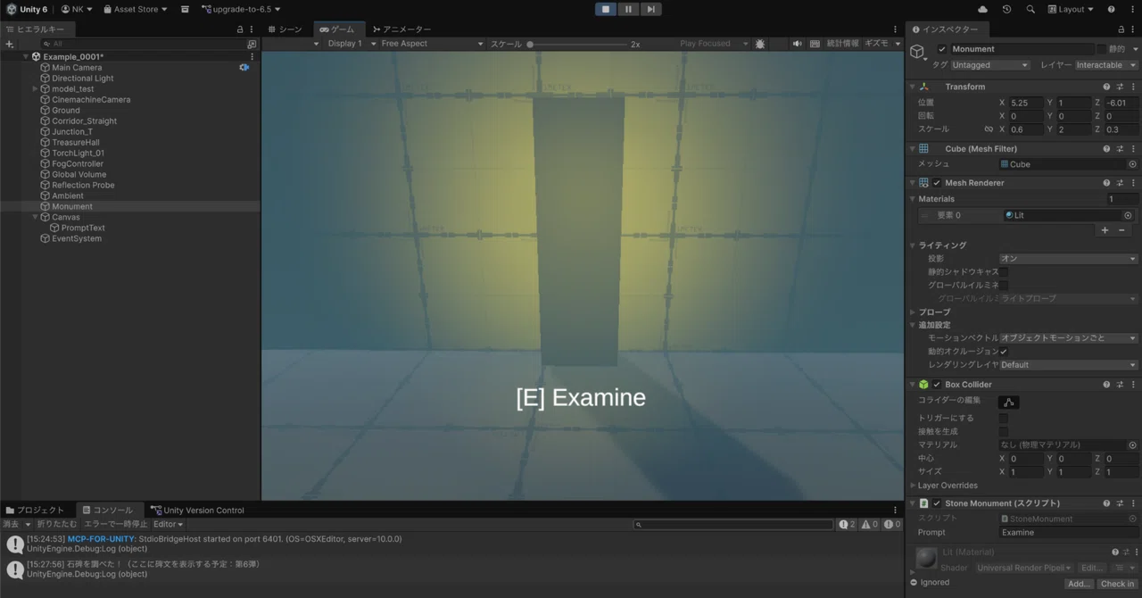Open the Display 1 dropdown
Image resolution: width=1142 pixels, height=598 pixels.
coord(350,44)
